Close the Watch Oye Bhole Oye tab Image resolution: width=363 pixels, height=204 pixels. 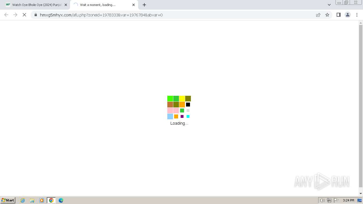point(66,5)
